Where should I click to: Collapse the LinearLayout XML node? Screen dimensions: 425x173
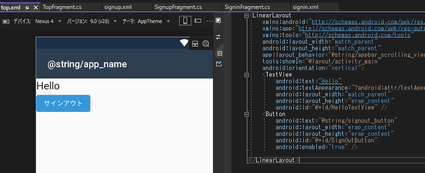[x=246, y=16]
